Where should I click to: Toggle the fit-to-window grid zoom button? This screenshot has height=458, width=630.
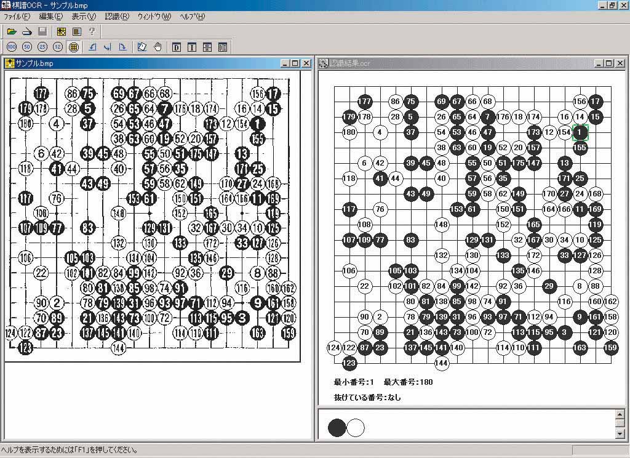coord(74,47)
